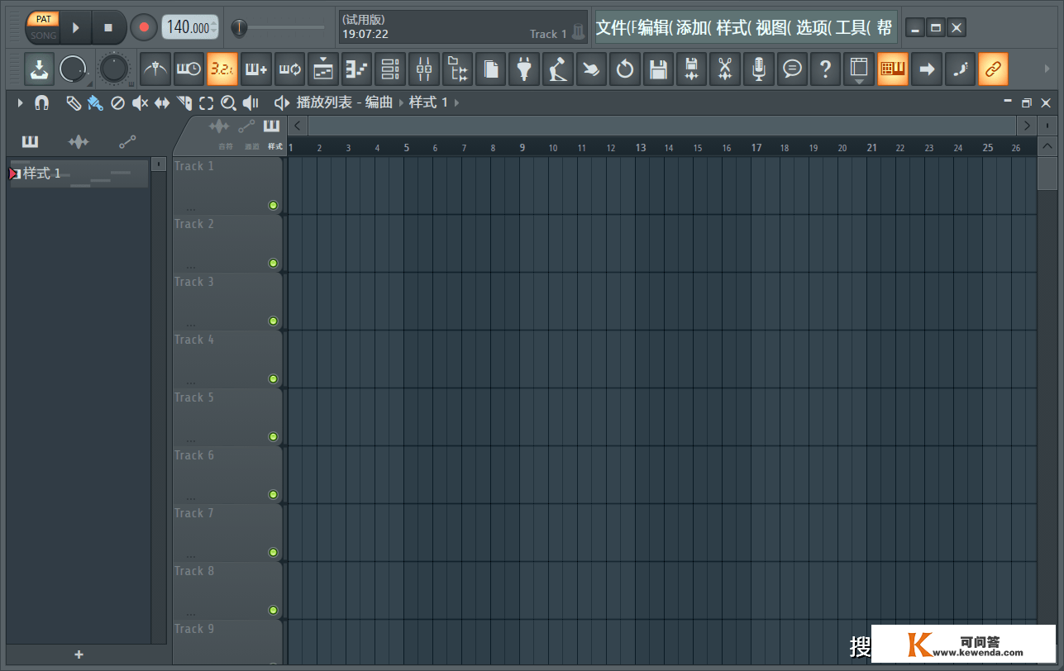Open help question mark icon

click(x=825, y=69)
